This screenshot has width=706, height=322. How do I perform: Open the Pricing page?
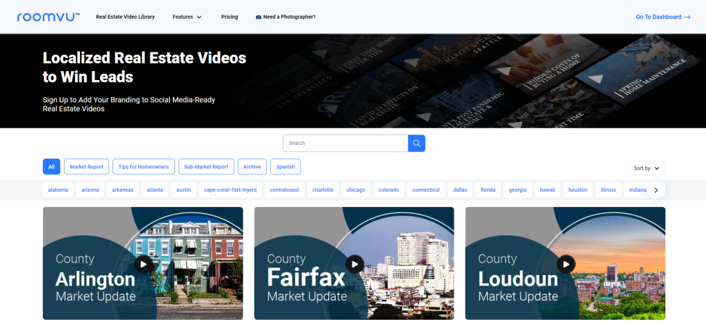point(230,17)
